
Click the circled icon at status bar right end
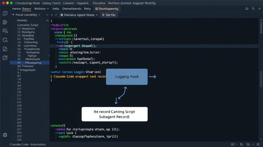(258, 144)
